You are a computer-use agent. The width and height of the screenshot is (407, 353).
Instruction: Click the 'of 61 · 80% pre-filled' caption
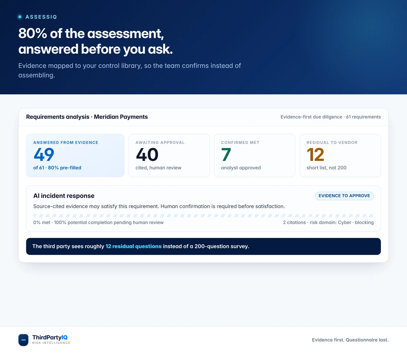click(57, 168)
